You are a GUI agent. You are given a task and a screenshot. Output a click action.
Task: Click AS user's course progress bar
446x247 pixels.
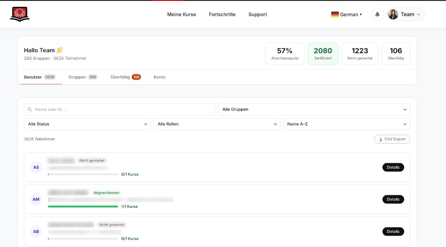pyautogui.click(x=83, y=174)
